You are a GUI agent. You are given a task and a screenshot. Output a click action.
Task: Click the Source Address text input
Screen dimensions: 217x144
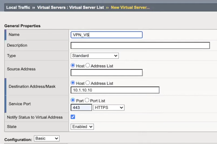pos(106,73)
